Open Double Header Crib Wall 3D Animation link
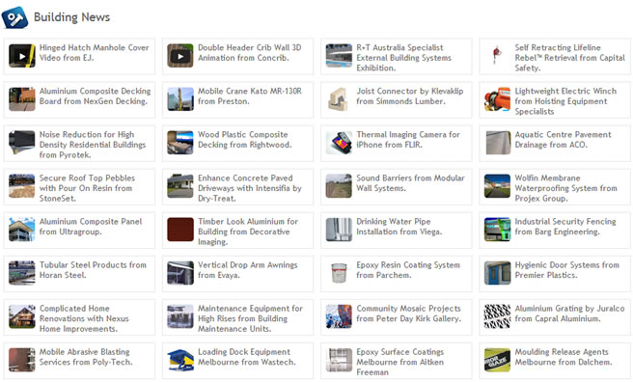 (x=250, y=53)
